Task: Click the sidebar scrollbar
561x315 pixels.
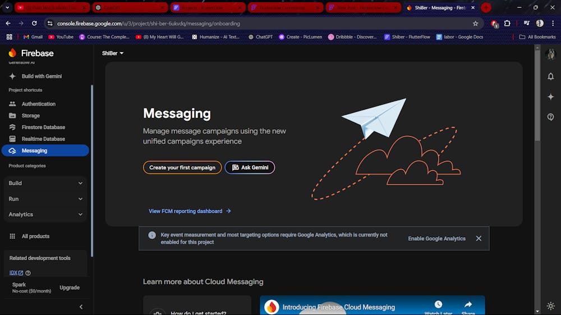Action: pos(92,171)
